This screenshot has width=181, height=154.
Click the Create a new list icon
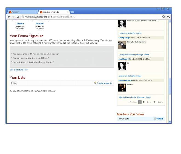coord(95,83)
